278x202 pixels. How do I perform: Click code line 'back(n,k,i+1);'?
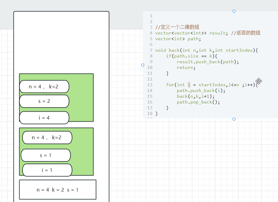(195, 96)
